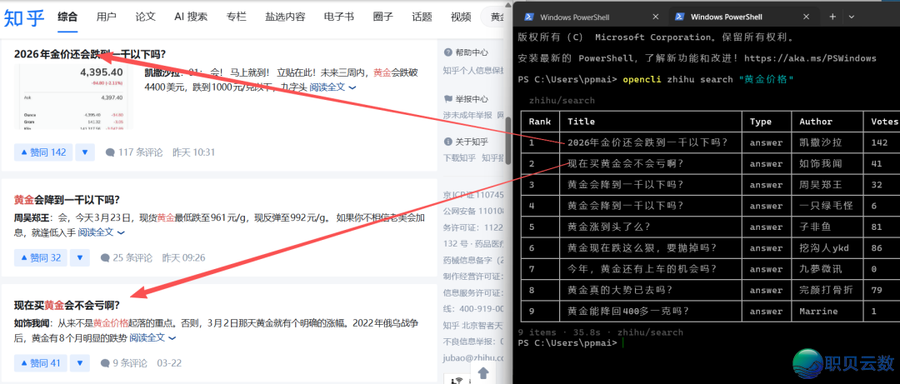Screen dimensions: 900x384
Task: Click the 涉未成年举报 link
Action: pyautogui.click(x=467, y=115)
